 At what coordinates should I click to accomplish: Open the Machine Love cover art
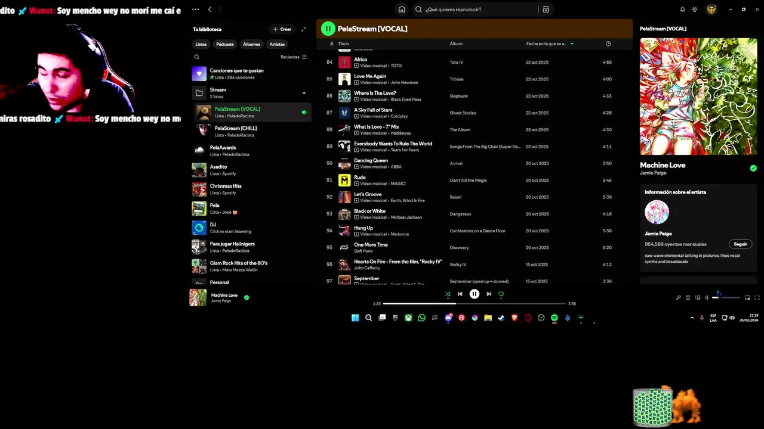(x=698, y=97)
